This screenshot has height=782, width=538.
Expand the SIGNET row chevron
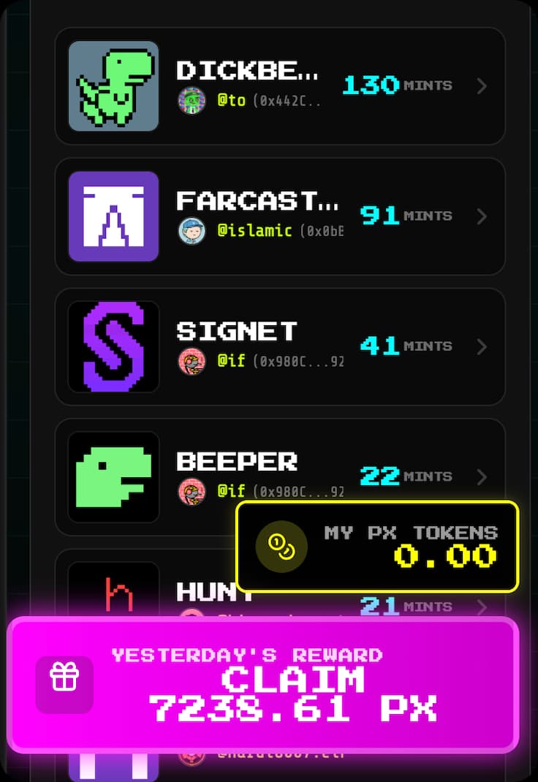[481, 346]
